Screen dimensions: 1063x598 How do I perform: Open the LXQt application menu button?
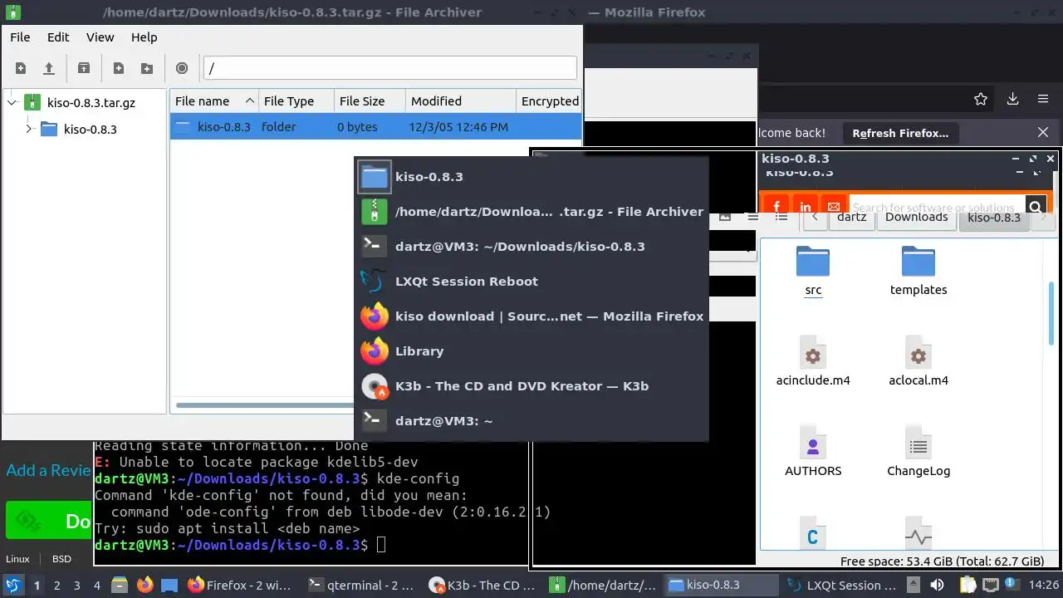point(13,585)
